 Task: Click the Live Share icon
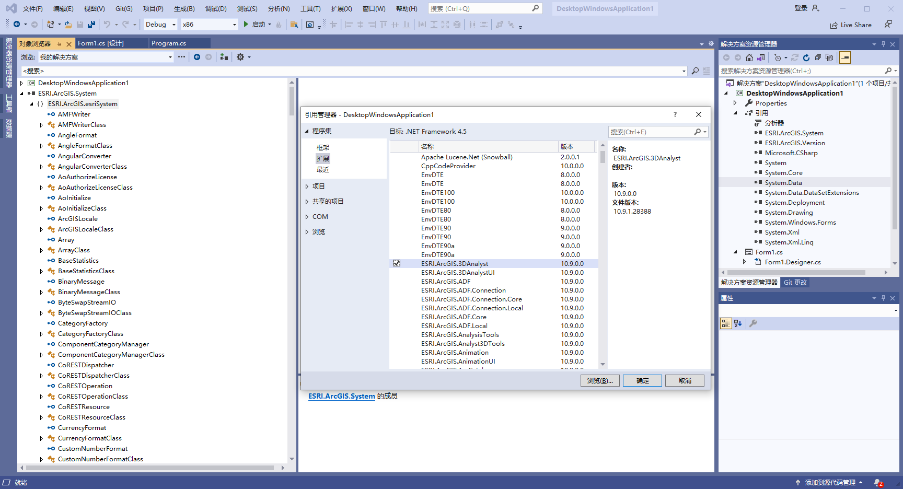(833, 25)
